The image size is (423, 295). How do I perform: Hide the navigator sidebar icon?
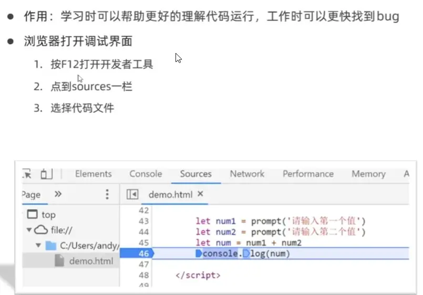[132, 194]
